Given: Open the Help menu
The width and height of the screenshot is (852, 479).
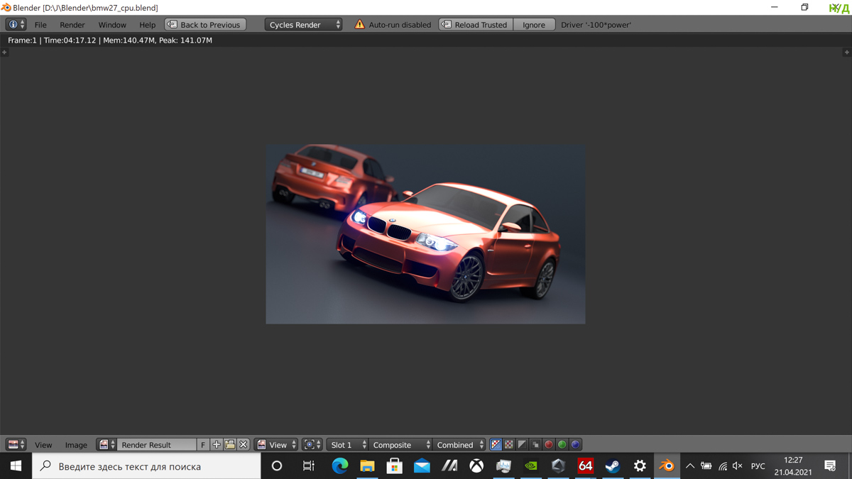Looking at the screenshot, I should pos(147,24).
